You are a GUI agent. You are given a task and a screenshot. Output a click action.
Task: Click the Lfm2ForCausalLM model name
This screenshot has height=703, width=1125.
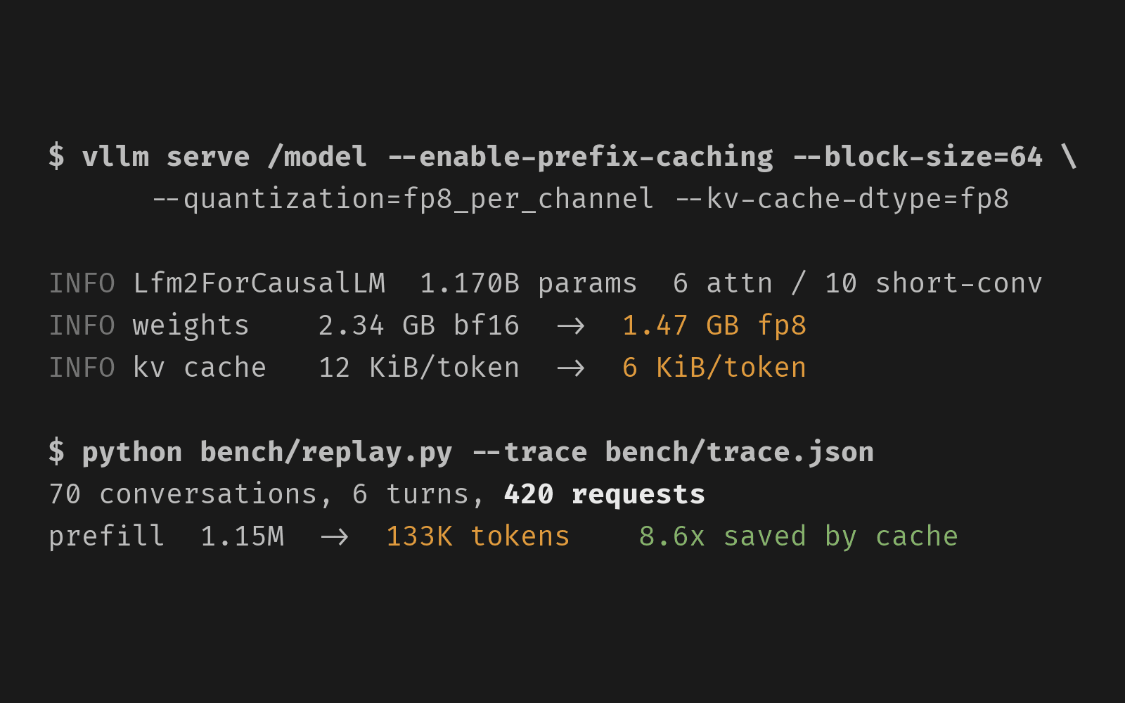click(259, 283)
